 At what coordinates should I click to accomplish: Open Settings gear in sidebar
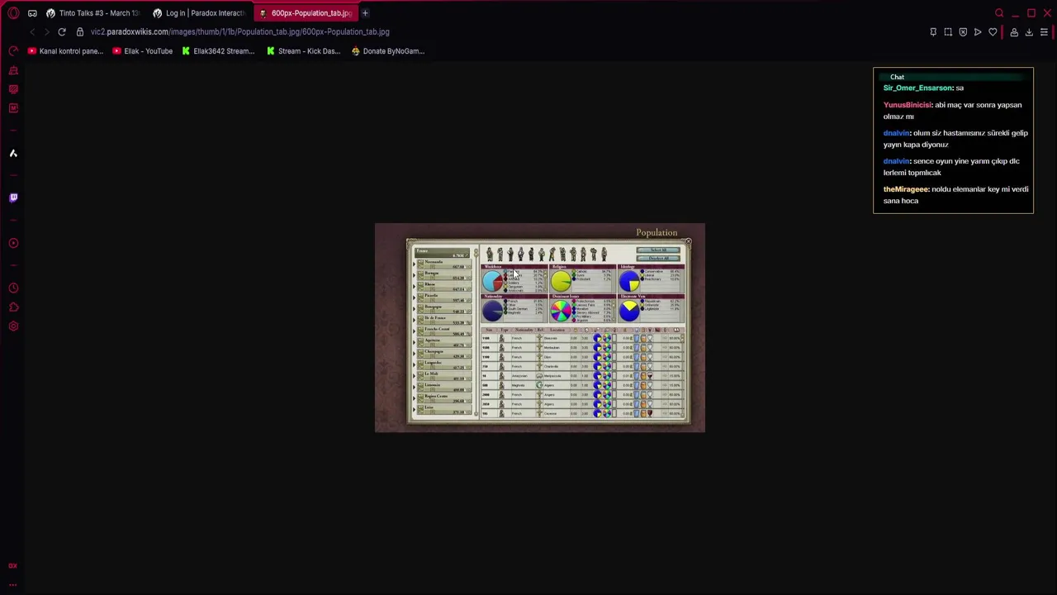[x=13, y=326]
